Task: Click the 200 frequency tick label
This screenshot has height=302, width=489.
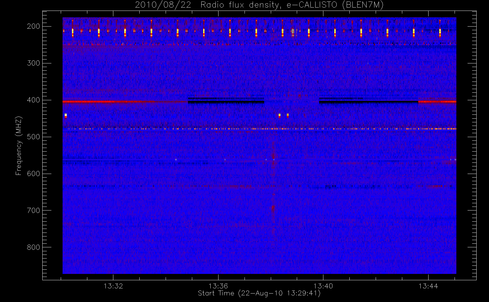Action: coord(34,26)
